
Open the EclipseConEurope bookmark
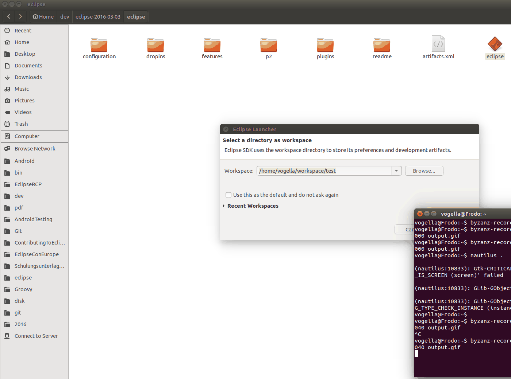(x=34, y=254)
